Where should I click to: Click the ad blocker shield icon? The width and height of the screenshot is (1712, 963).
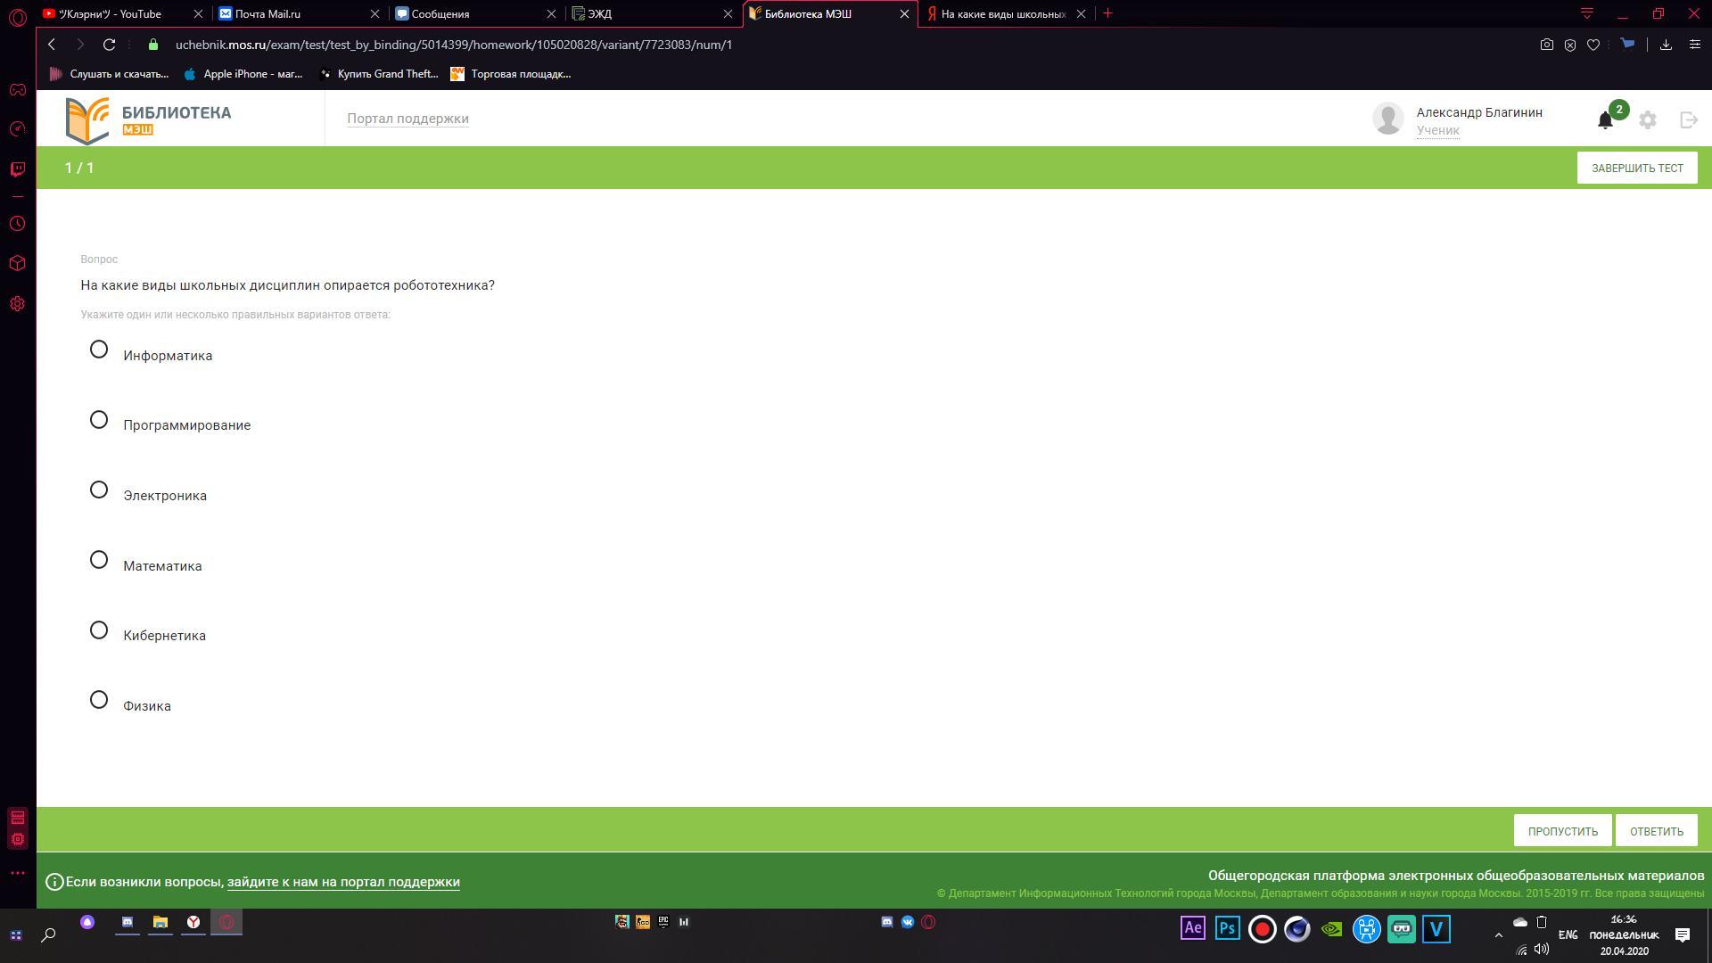point(1570,45)
